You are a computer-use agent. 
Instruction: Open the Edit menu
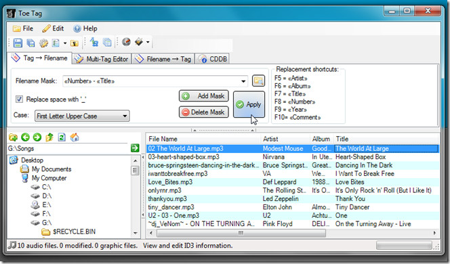[x=53, y=28]
